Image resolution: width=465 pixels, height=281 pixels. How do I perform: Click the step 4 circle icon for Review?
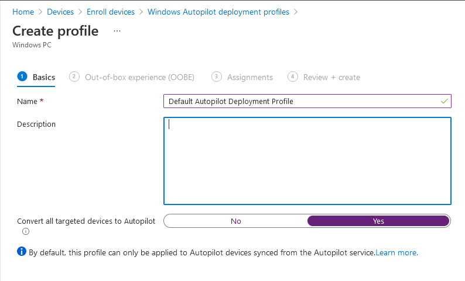(293, 77)
